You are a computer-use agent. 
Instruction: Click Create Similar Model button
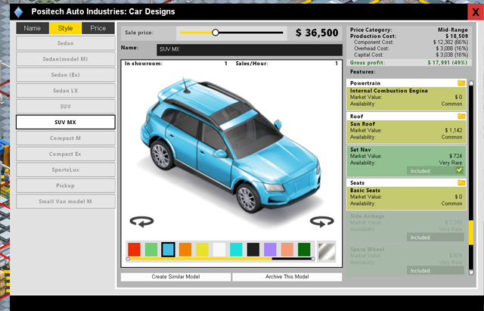pyautogui.click(x=175, y=277)
